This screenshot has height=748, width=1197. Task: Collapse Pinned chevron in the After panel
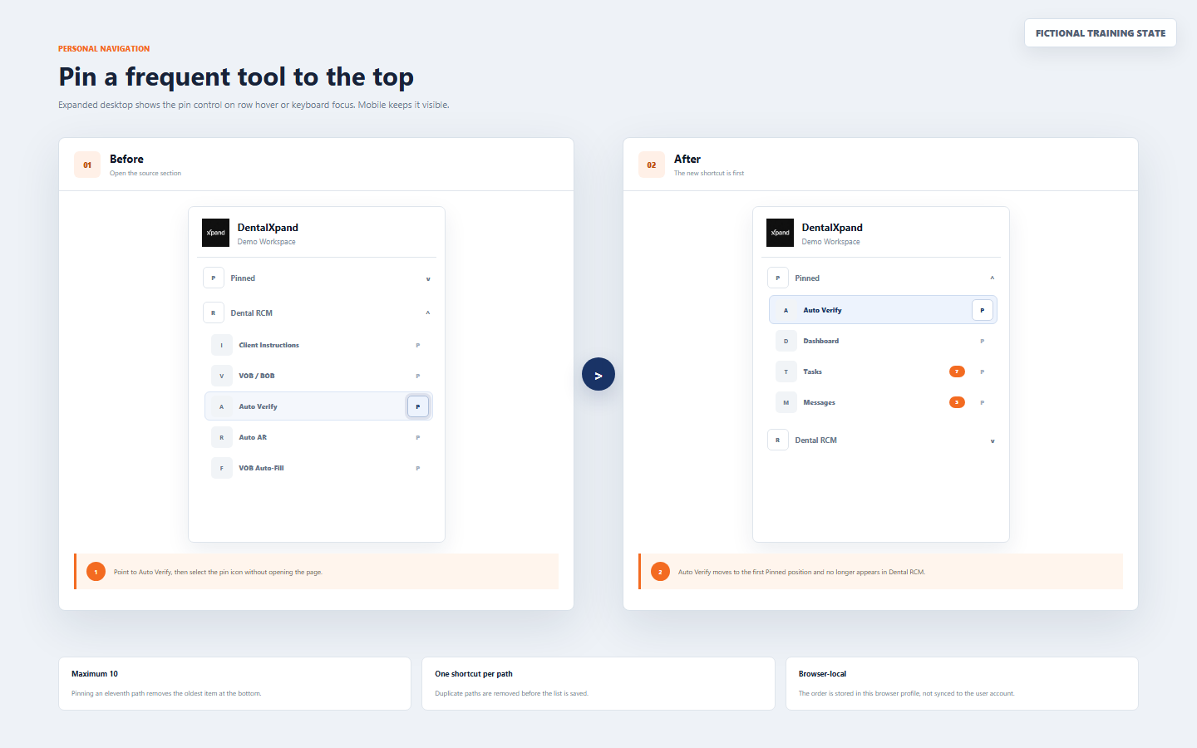[x=993, y=278]
